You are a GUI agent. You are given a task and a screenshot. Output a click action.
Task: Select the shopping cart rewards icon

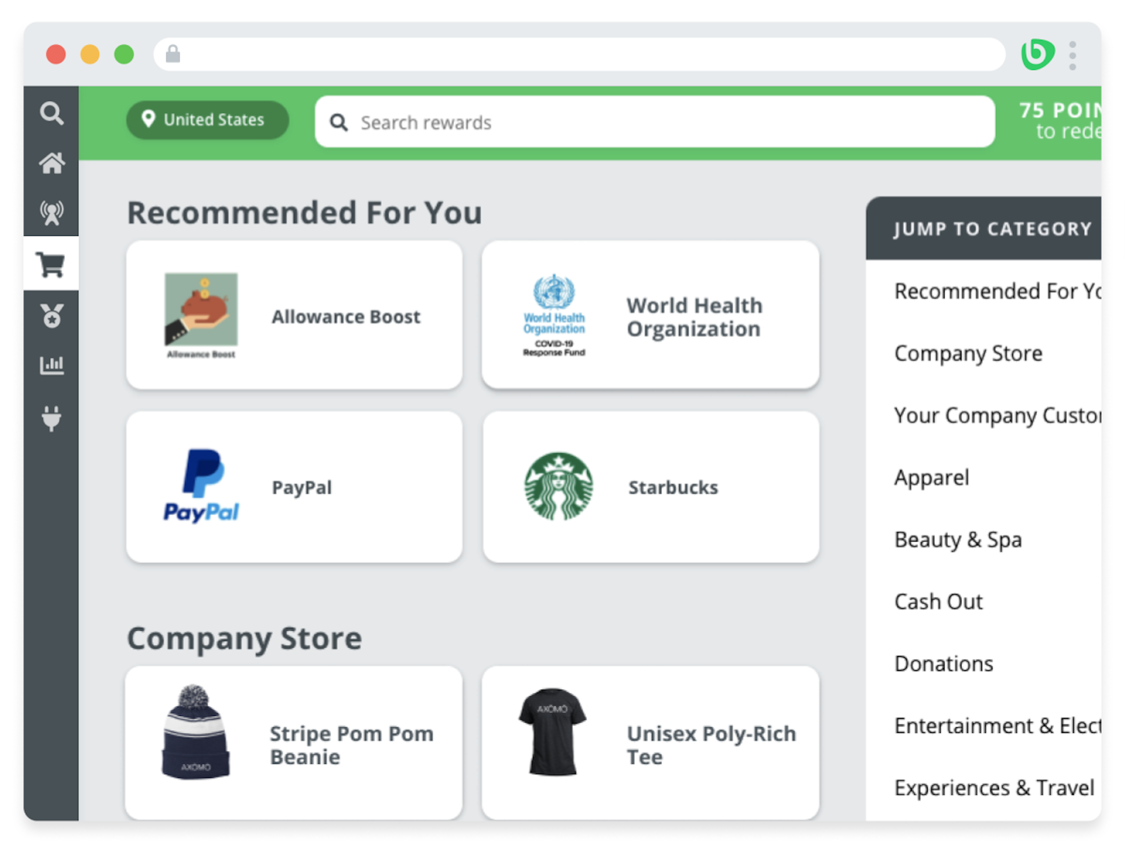51,264
